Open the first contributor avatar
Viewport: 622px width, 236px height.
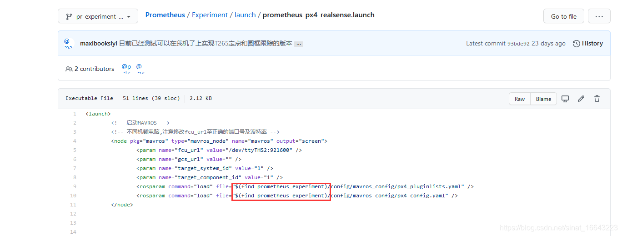coord(126,69)
